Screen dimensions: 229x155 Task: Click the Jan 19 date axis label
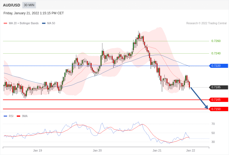37,150
